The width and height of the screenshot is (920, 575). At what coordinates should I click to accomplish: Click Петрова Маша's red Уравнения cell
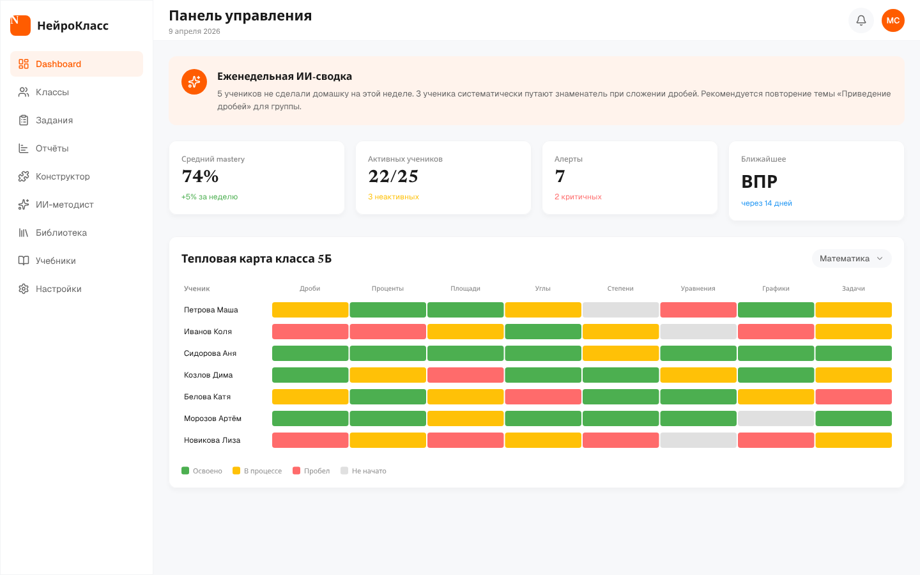point(698,310)
